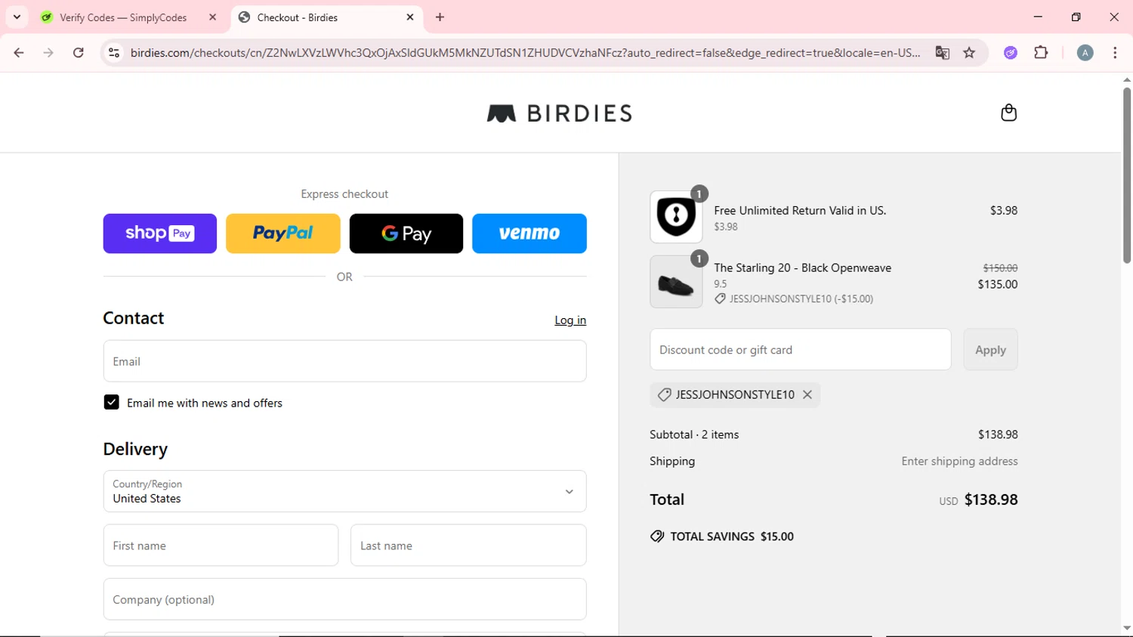Pay with Venmo
Image resolution: width=1133 pixels, height=637 pixels.
529,233
